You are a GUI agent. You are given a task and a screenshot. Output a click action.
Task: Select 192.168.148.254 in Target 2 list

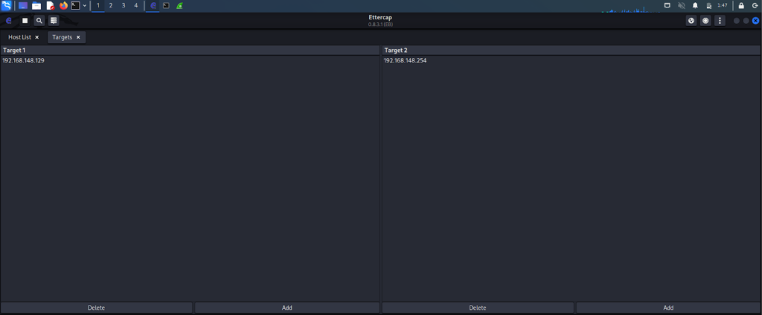pyautogui.click(x=406, y=60)
